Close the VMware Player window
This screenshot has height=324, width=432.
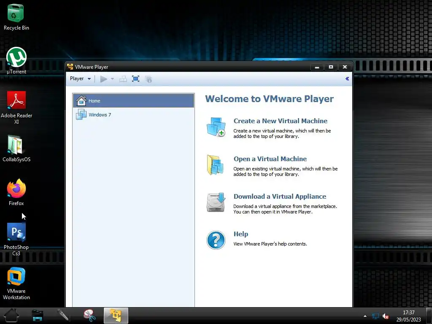tap(345, 67)
